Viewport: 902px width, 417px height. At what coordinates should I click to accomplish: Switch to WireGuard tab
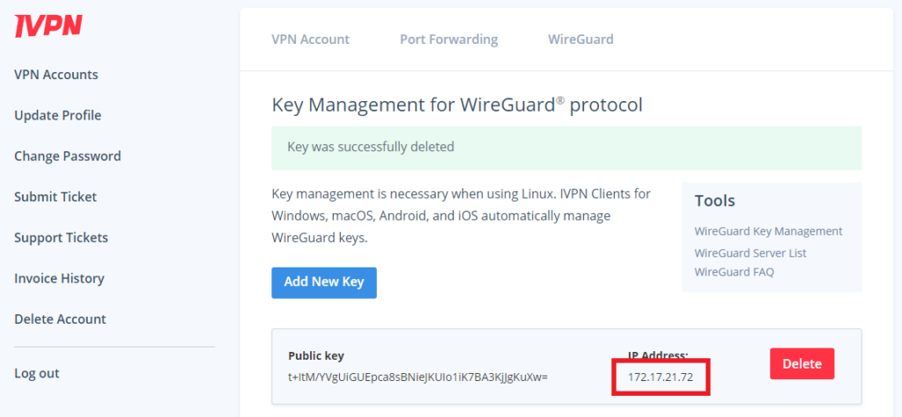tap(580, 40)
